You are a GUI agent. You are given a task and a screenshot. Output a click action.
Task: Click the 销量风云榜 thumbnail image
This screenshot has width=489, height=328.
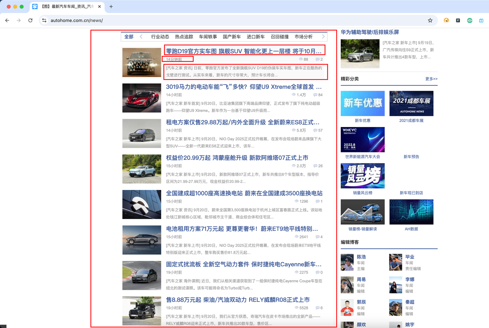coord(362,176)
